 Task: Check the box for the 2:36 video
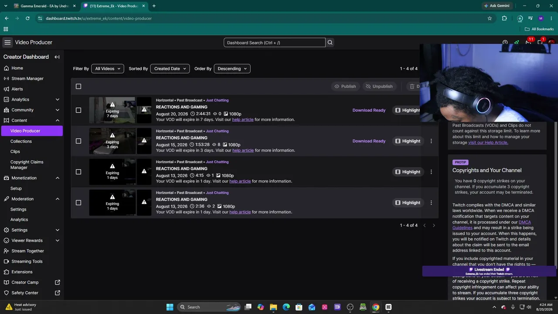(78, 202)
